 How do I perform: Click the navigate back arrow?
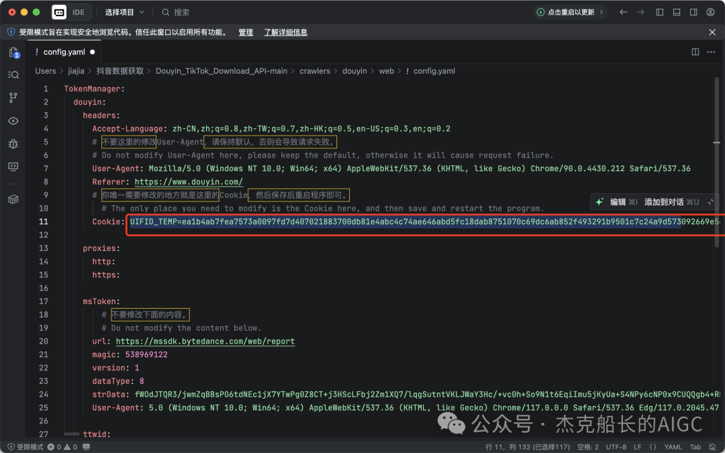coord(623,12)
